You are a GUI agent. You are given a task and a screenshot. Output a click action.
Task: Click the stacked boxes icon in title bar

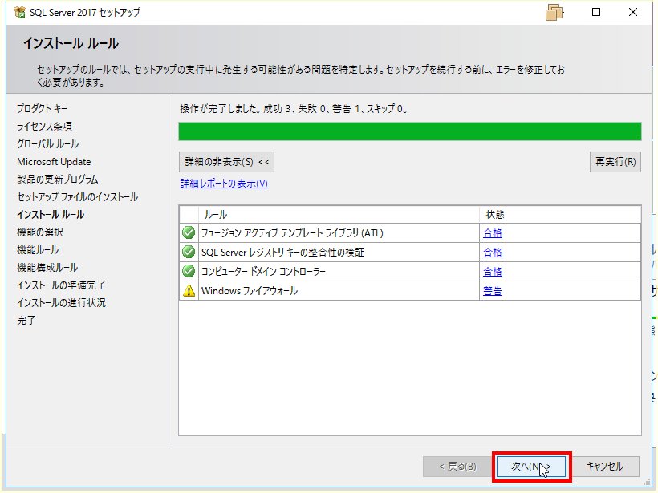coord(554,13)
